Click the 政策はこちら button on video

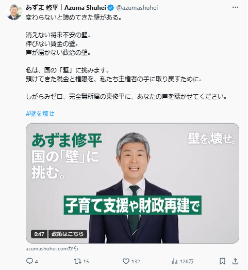click(68, 234)
